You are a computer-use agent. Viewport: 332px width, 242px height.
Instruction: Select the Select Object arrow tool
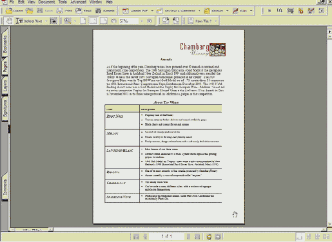tap(269, 10)
